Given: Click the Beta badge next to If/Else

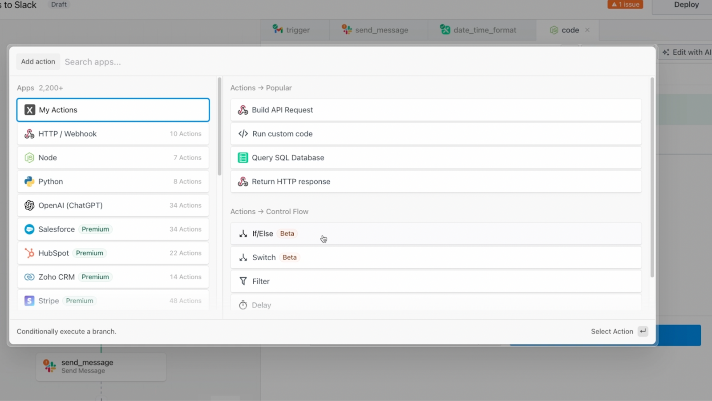Looking at the screenshot, I should [x=287, y=233].
